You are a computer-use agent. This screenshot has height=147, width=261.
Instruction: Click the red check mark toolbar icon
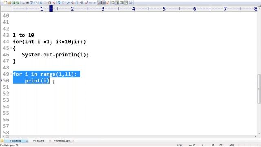click(108, 3)
